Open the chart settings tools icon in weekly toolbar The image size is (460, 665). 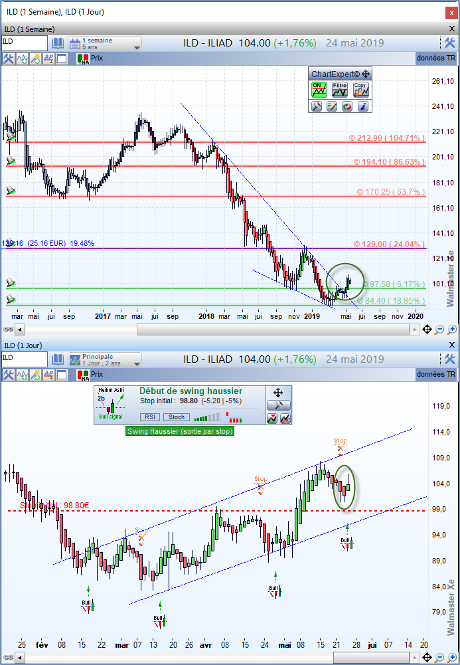point(8,58)
